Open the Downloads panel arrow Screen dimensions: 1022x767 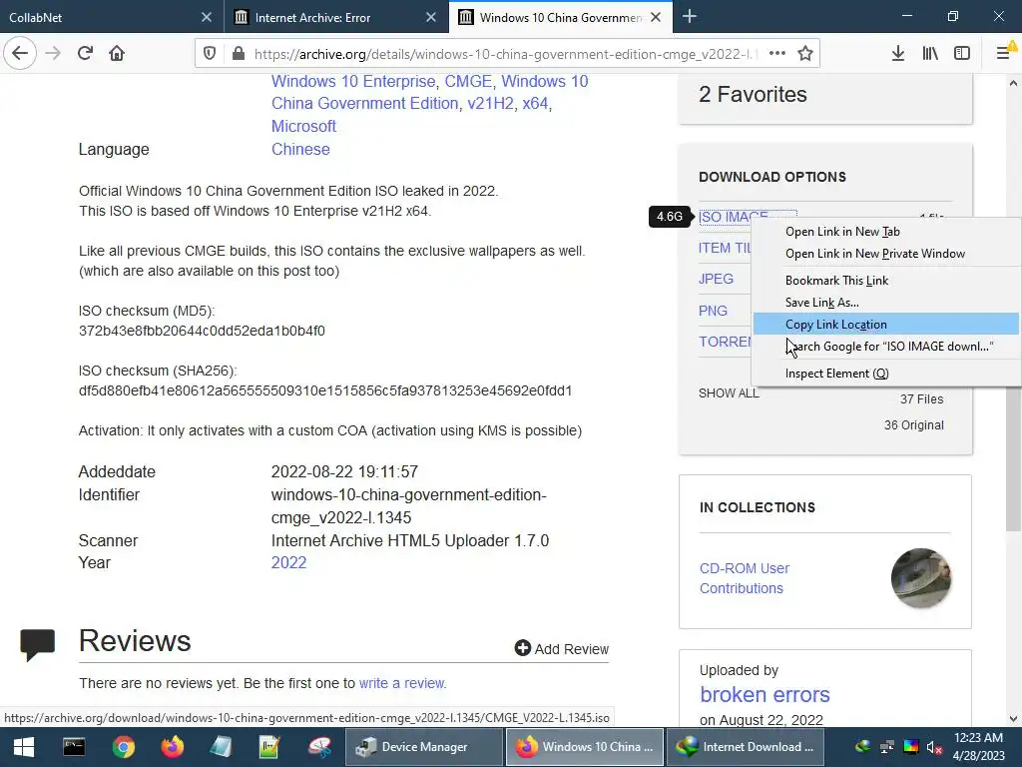point(897,54)
